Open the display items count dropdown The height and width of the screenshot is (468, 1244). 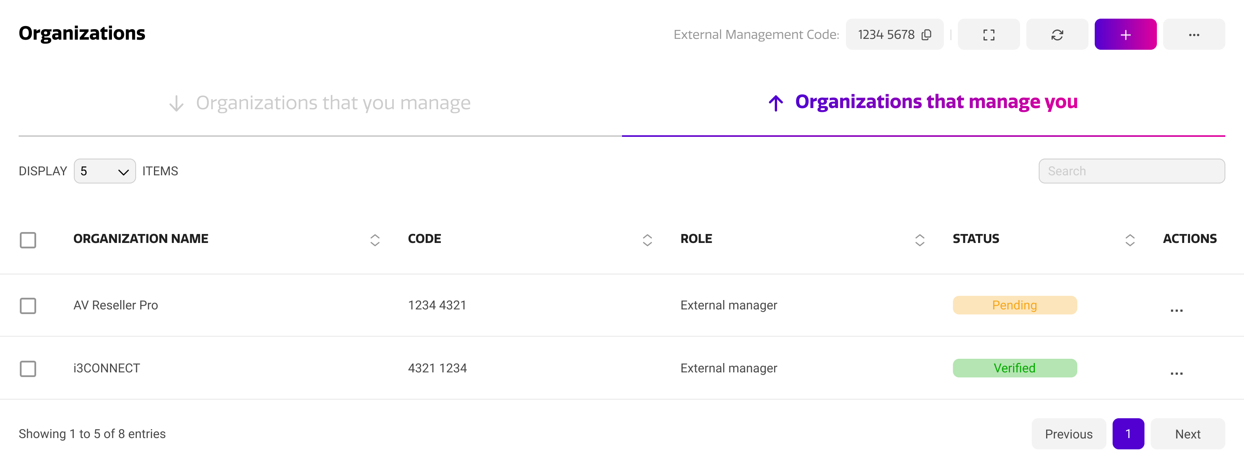(104, 171)
